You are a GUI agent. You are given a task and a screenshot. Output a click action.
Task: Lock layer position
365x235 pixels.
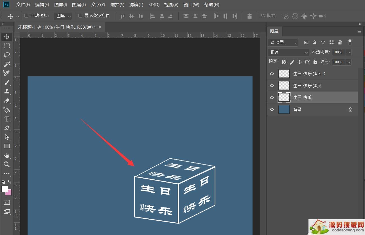[299, 62]
